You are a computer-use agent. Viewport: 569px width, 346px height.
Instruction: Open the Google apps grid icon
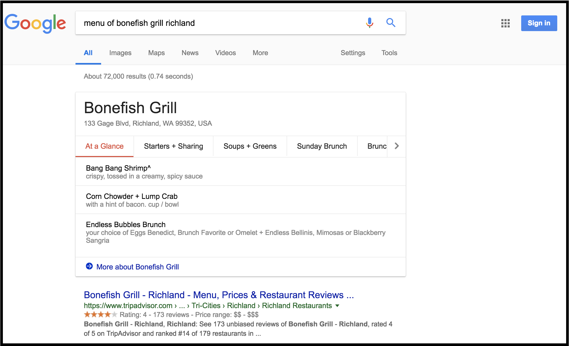[x=506, y=23]
